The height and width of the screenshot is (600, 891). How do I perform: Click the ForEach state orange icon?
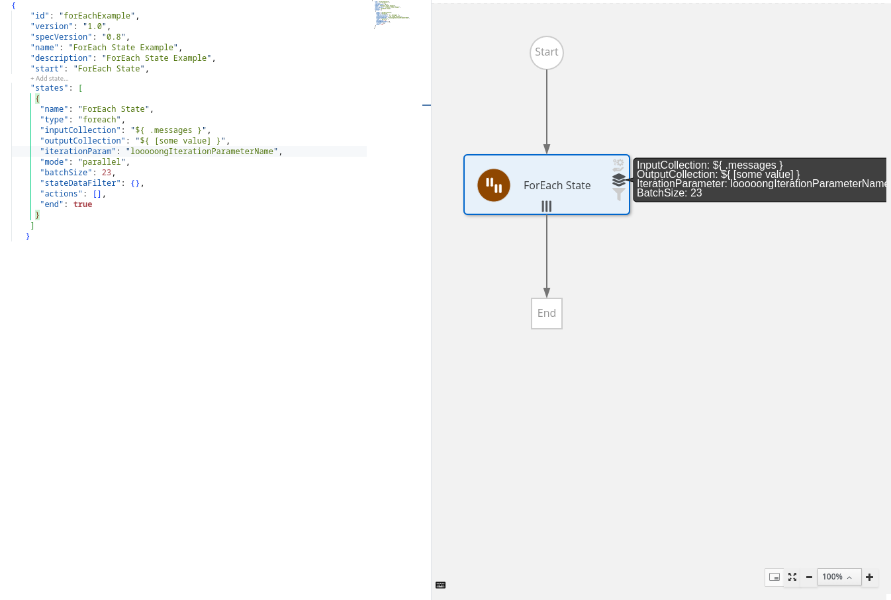pyautogui.click(x=494, y=185)
